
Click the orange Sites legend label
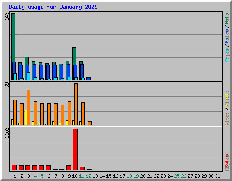click(x=227, y=119)
